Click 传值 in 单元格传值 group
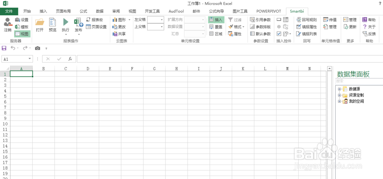The image size is (383, 179). coord(330,20)
